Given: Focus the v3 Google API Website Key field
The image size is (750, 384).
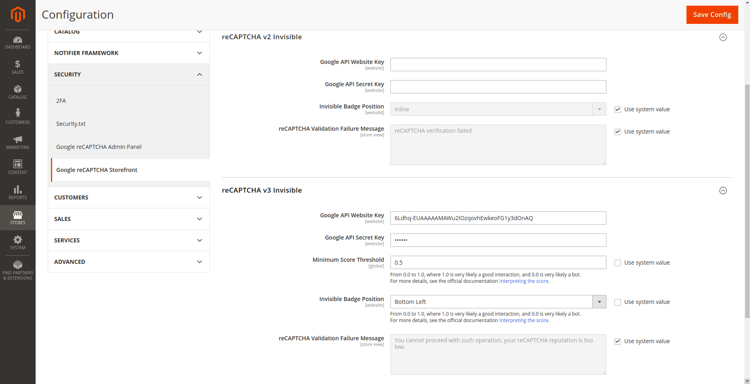Looking at the screenshot, I should click(x=498, y=218).
